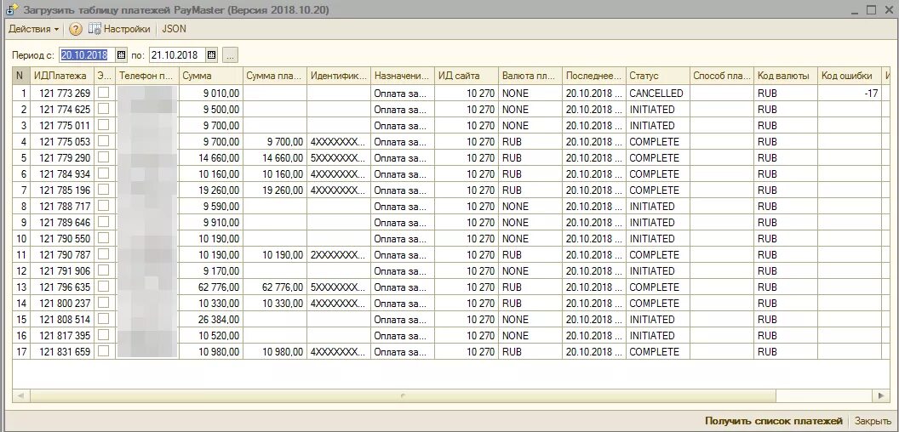899x432 pixels.
Task: Click into the Период с date field
Action: (x=87, y=55)
